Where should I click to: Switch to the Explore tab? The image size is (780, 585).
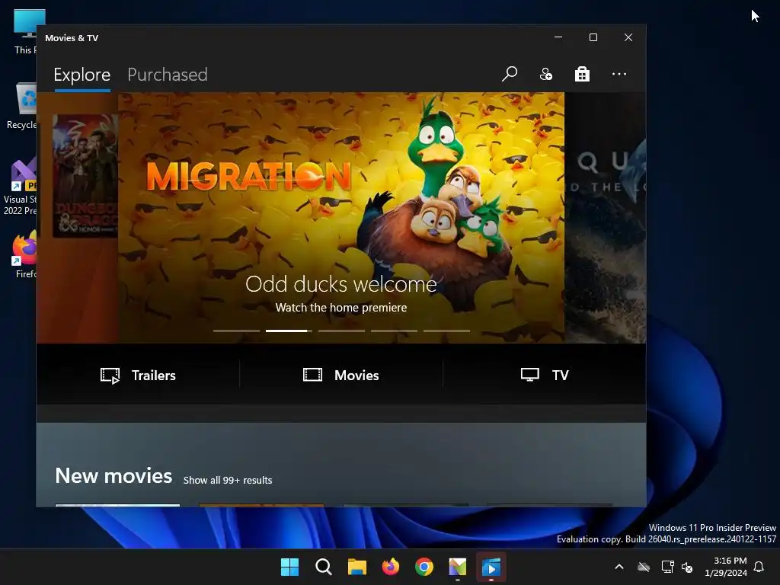click(x=82, y=75)
